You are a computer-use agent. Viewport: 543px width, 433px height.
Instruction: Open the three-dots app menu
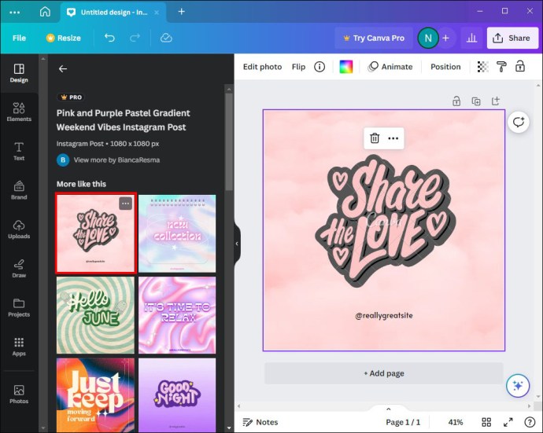pos(14,12)
